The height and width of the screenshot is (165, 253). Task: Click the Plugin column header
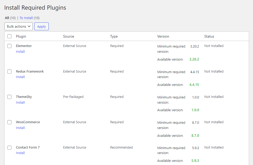point(21,36)
